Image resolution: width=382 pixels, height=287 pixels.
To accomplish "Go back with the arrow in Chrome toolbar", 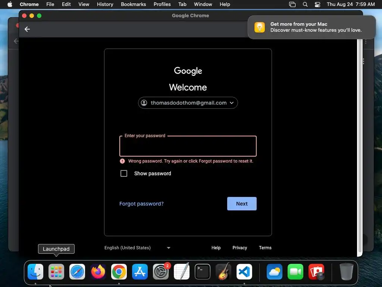I will tap(27, 29).
